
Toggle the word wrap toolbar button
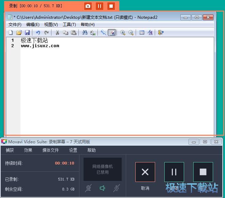pyautogui.click(x=112, y=32)
